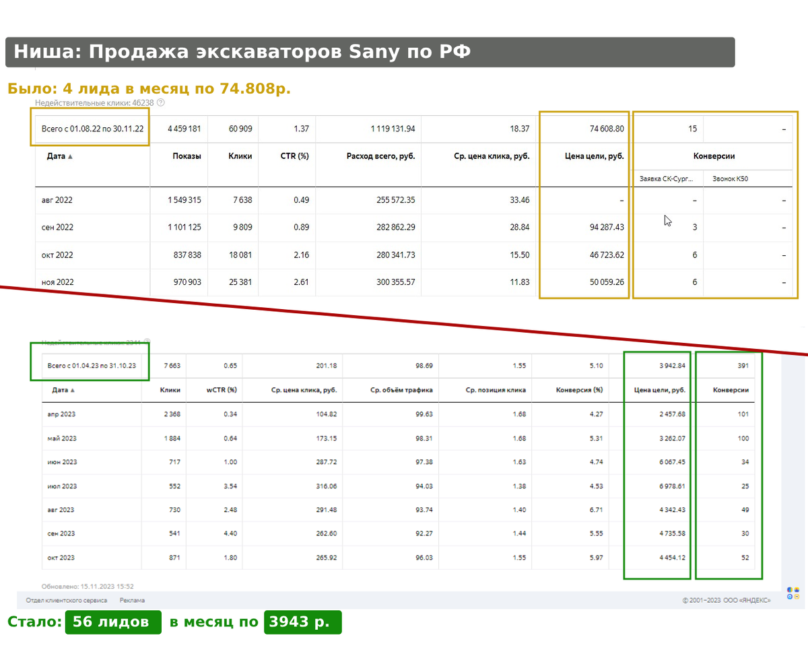Image resolution: width=808 pixels, height=652 pixels.
Task: Click conversions value 101 for апр 2023
Action: (743, 414)
